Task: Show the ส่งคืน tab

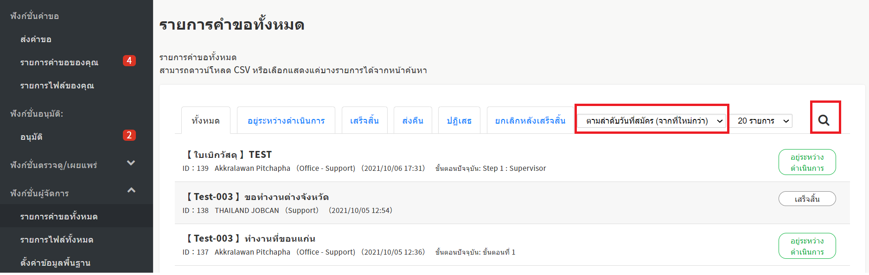Action: (x=413, y=121)
